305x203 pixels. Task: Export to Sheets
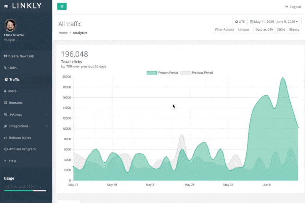click(294, 30)
